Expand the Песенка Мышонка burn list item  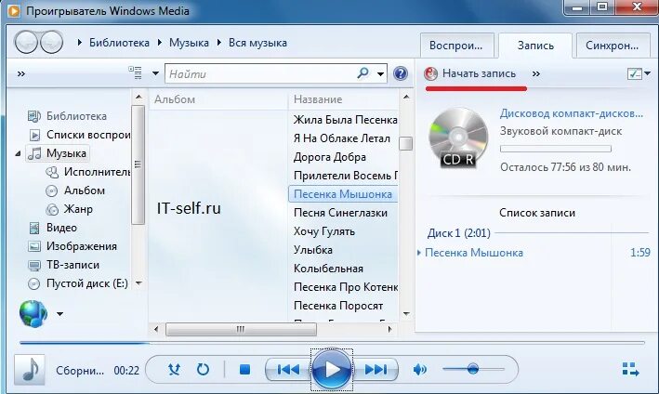419,253
